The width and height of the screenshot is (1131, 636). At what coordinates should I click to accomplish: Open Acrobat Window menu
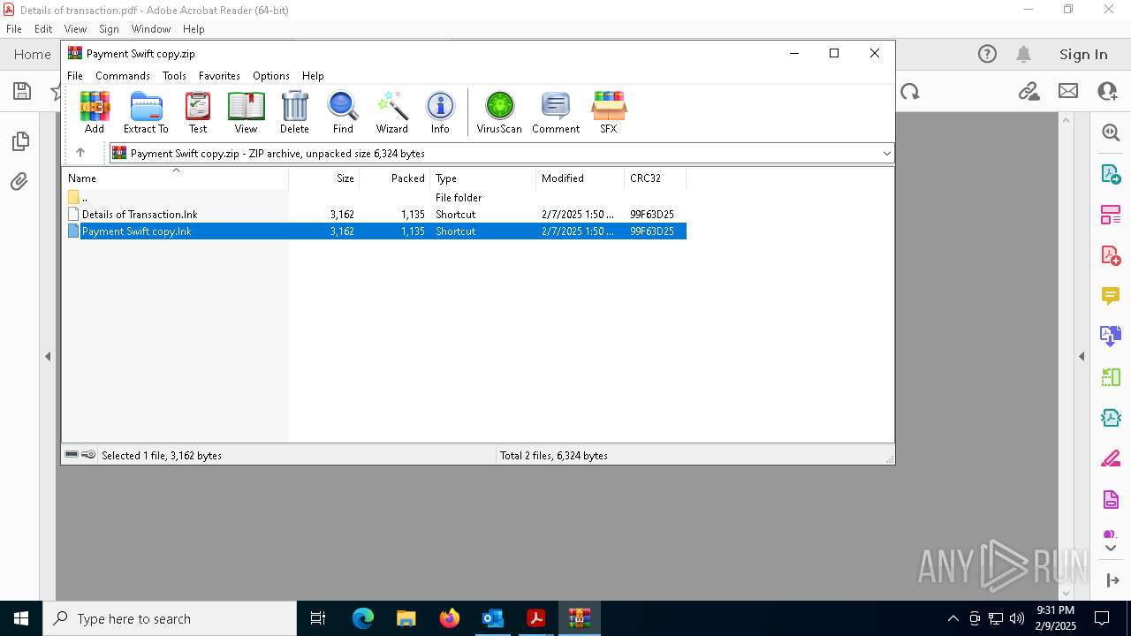point(151,29)
